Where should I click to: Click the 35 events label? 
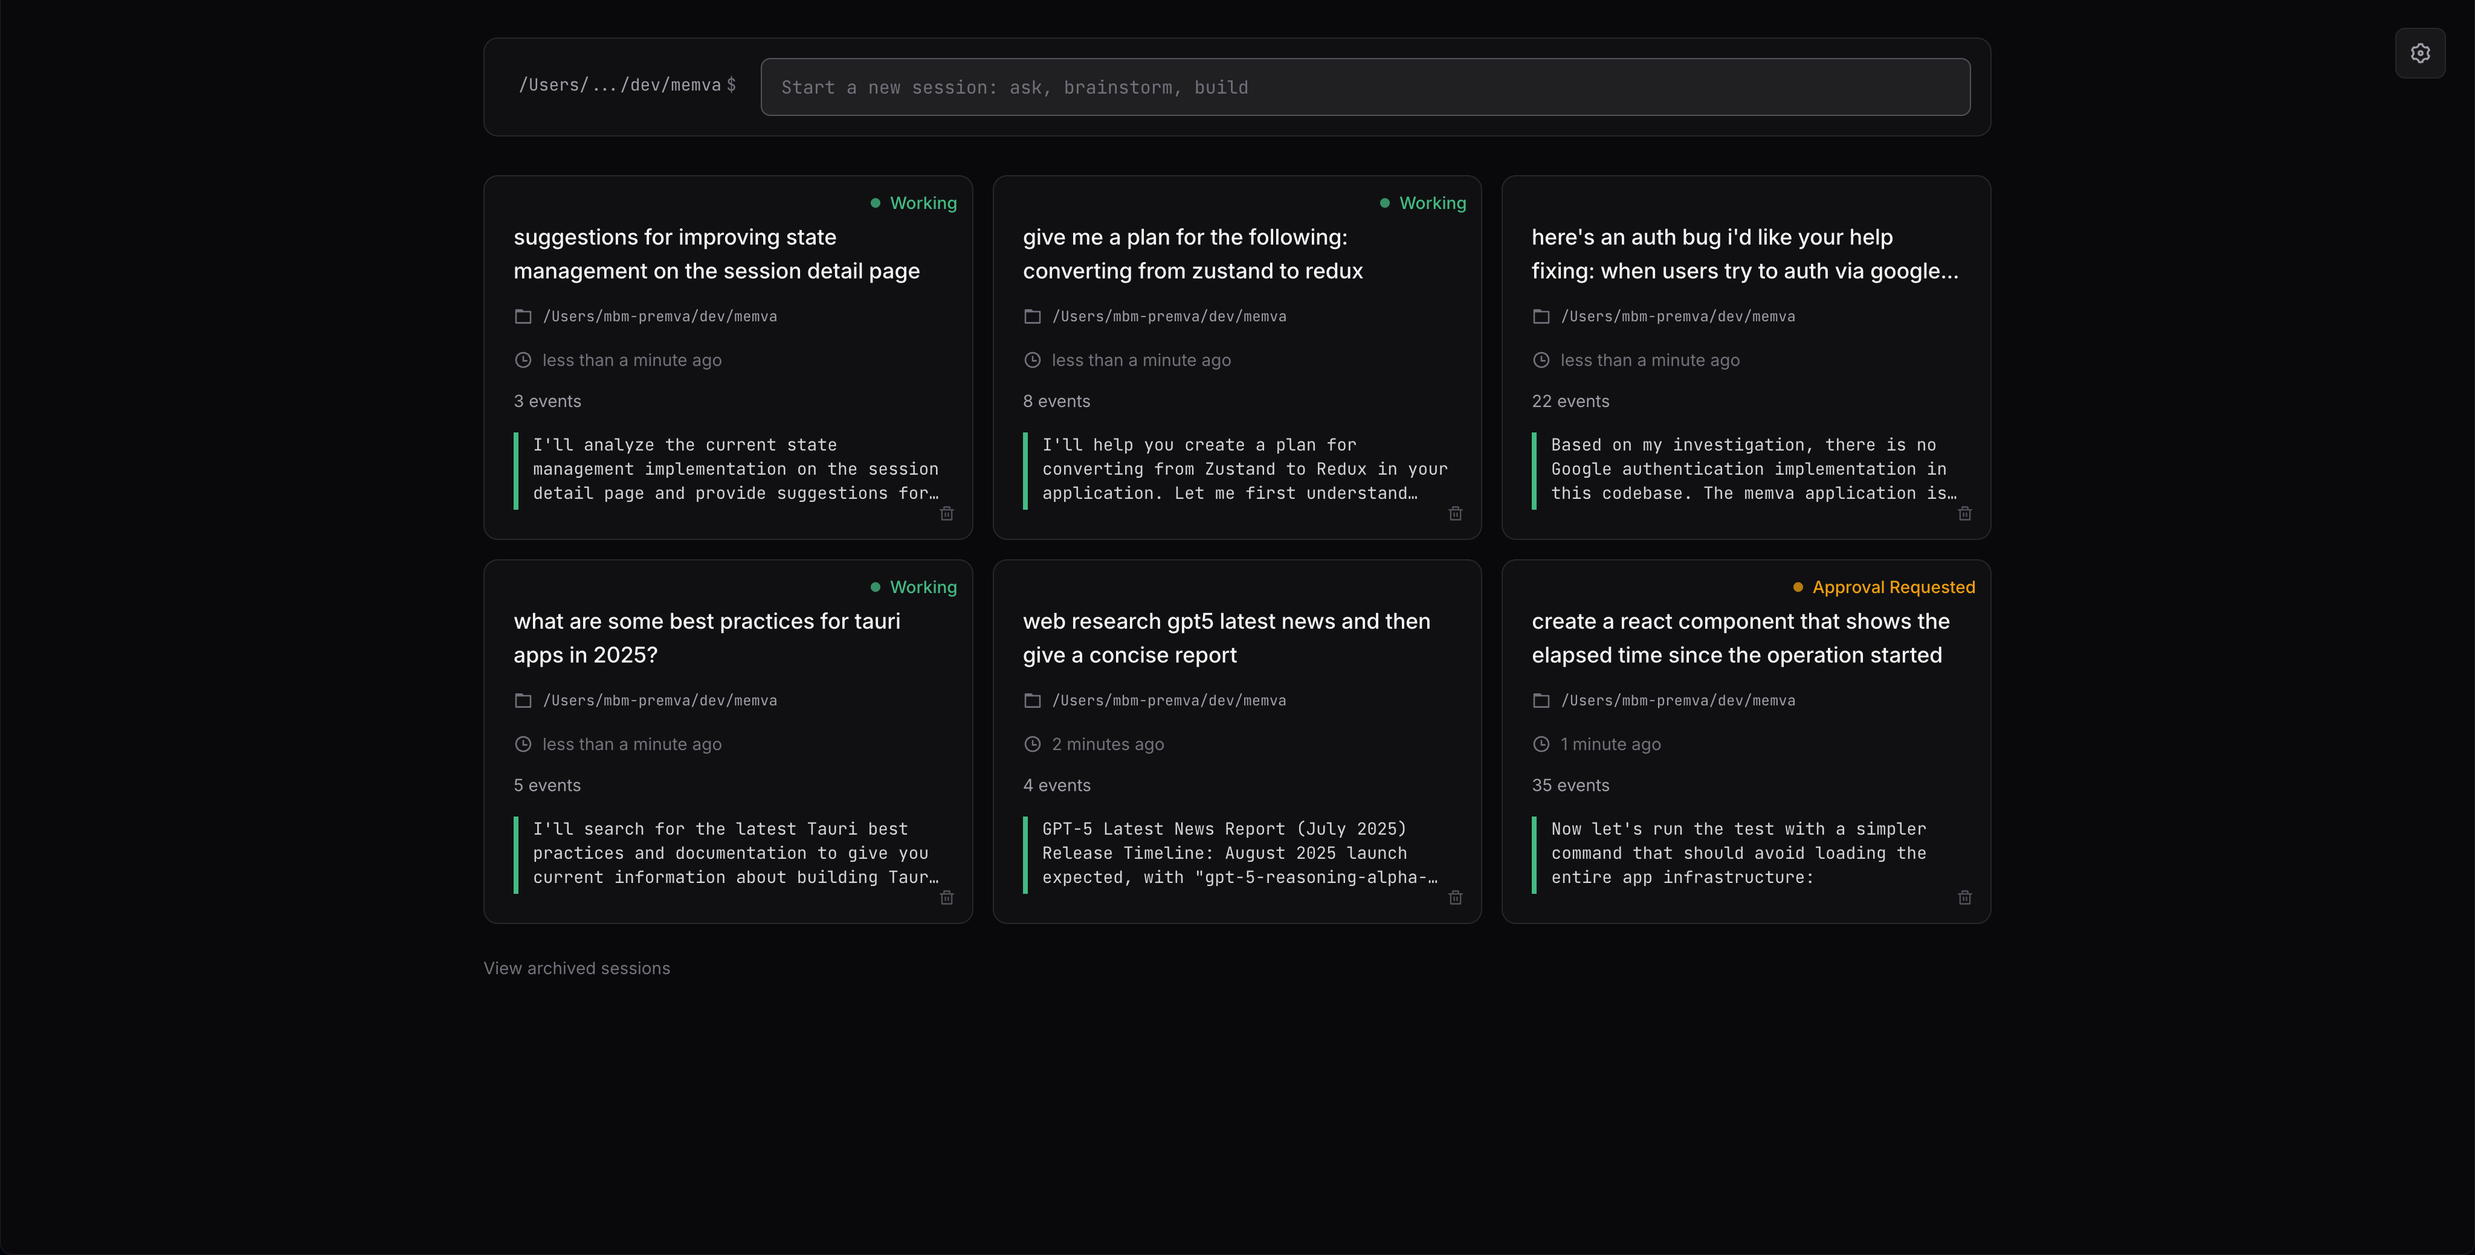tap(1570, 786)
